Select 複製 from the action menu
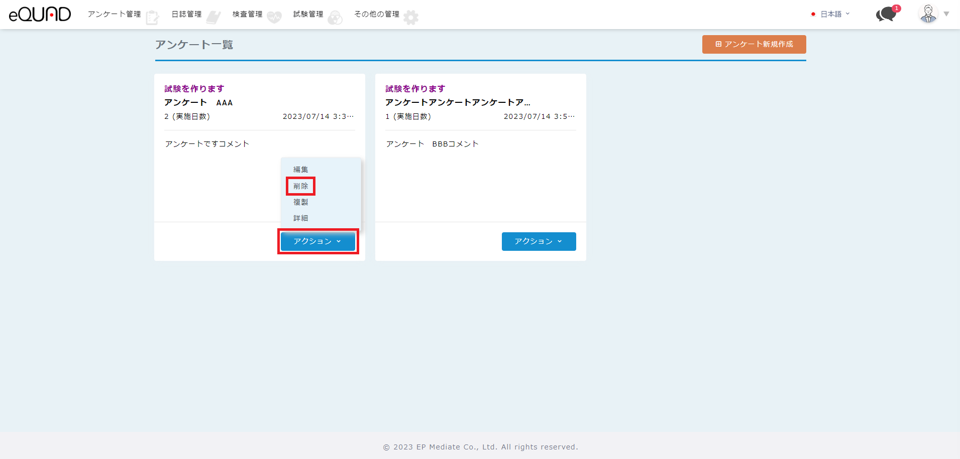The image size is (960, 459). click(x=301, y=202)
